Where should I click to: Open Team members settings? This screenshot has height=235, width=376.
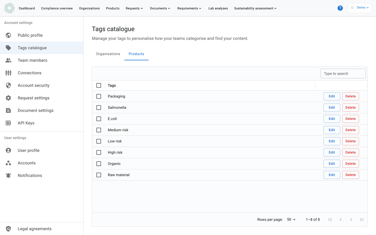(x=42, y=60)
